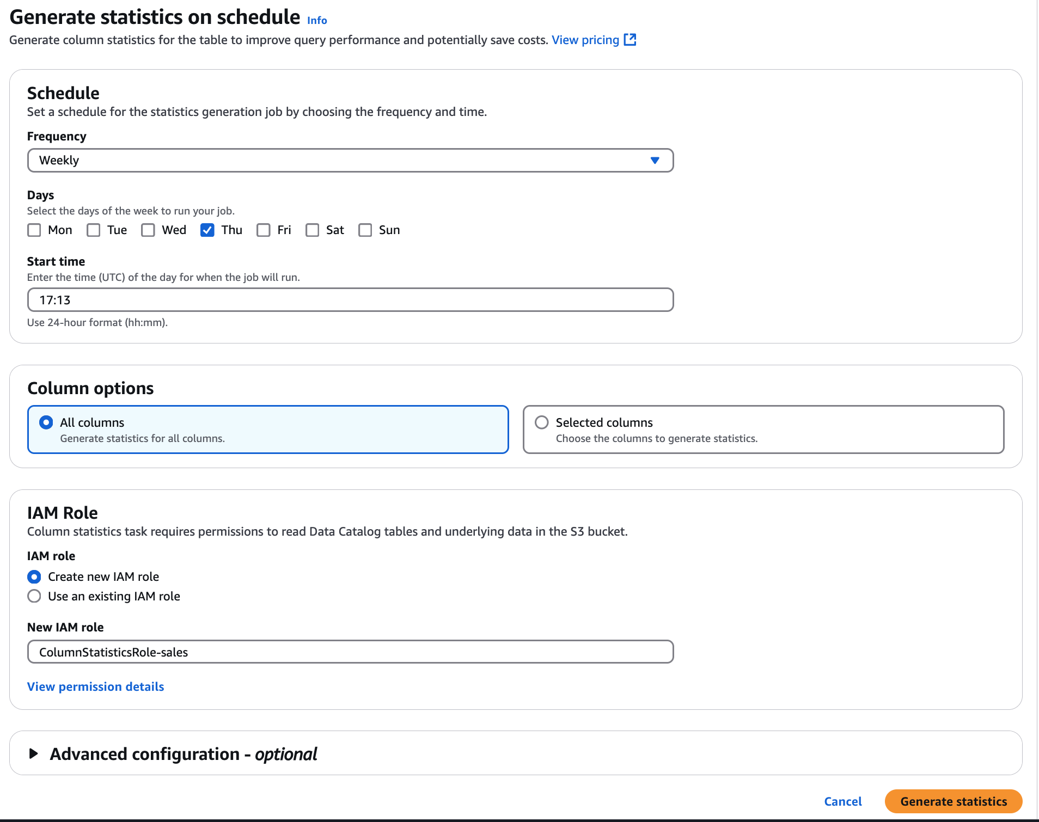This screenshot has width=1039, height=822.
Task: Select the Selected columns option
Action: tap(541, 422)
